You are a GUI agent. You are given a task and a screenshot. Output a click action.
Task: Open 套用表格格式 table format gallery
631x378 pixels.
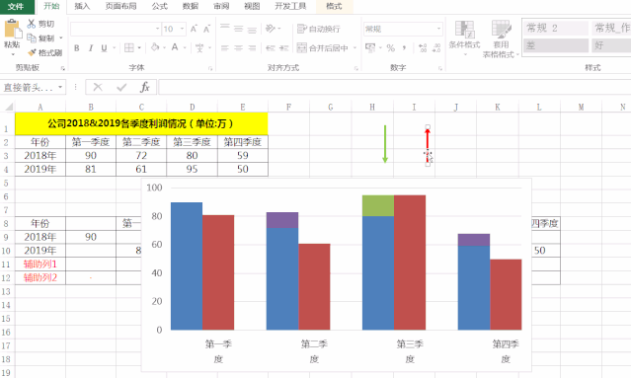coord(501,39)
